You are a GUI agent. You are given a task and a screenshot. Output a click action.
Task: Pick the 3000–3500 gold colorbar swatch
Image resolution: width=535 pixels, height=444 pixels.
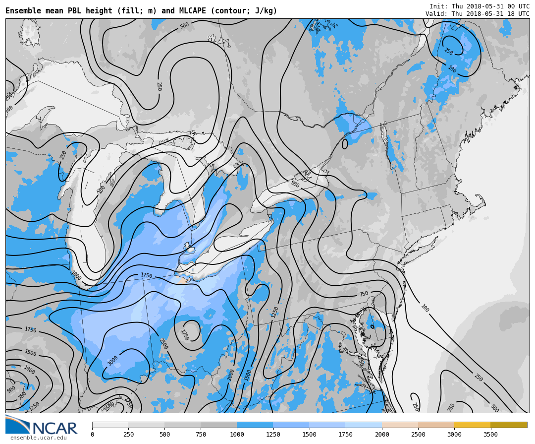(x=473, y=425)
